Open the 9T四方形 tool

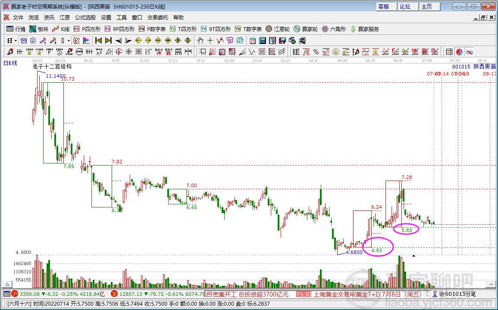tap(216, 29)
